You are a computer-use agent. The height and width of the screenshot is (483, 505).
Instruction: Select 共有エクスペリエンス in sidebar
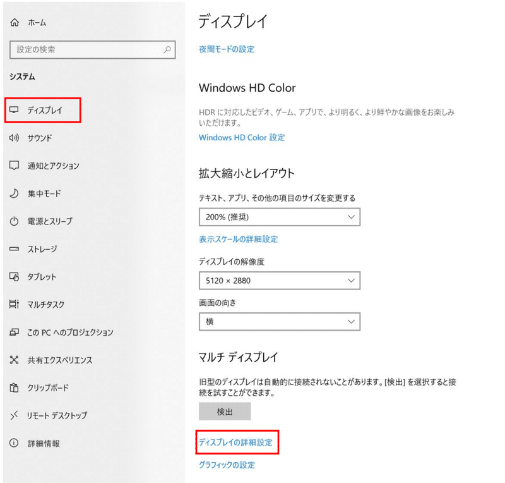point(60,360)
